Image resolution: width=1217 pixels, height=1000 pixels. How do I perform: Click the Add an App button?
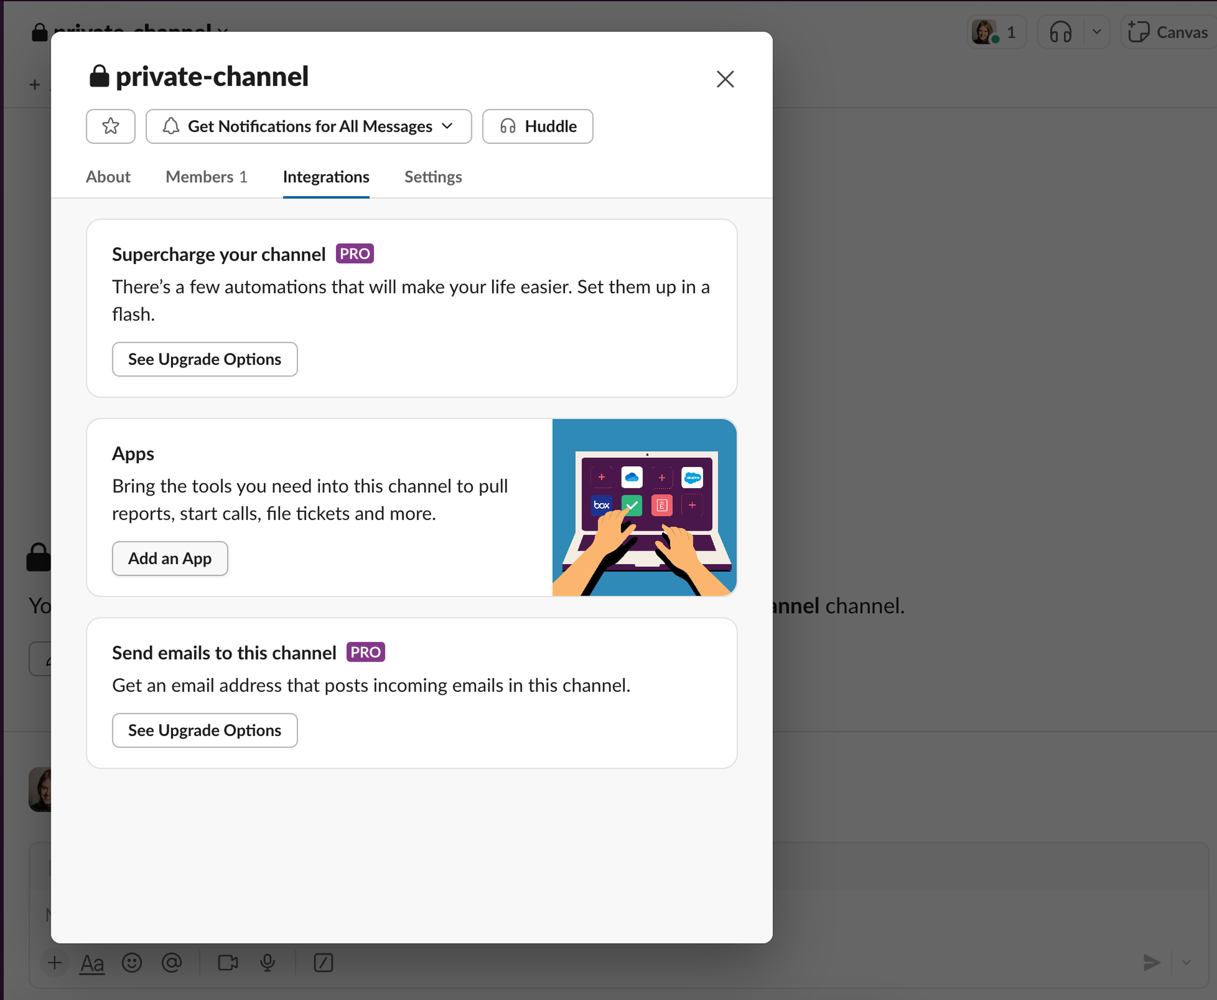click(x=170, y=558)
